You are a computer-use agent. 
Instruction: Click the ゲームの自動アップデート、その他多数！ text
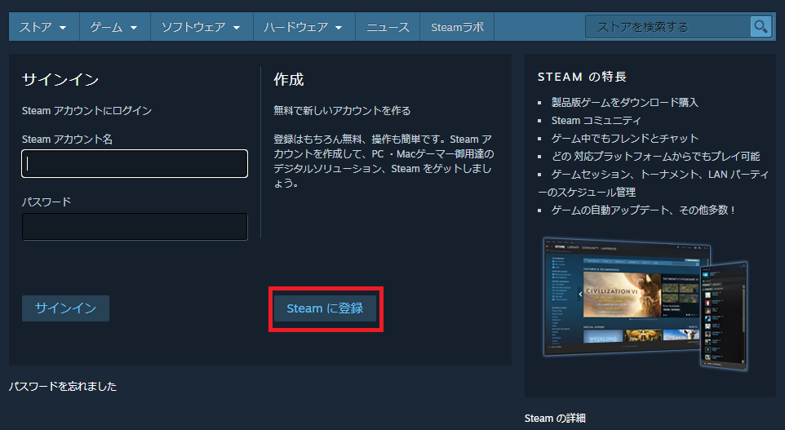click(x=643, y=211)
